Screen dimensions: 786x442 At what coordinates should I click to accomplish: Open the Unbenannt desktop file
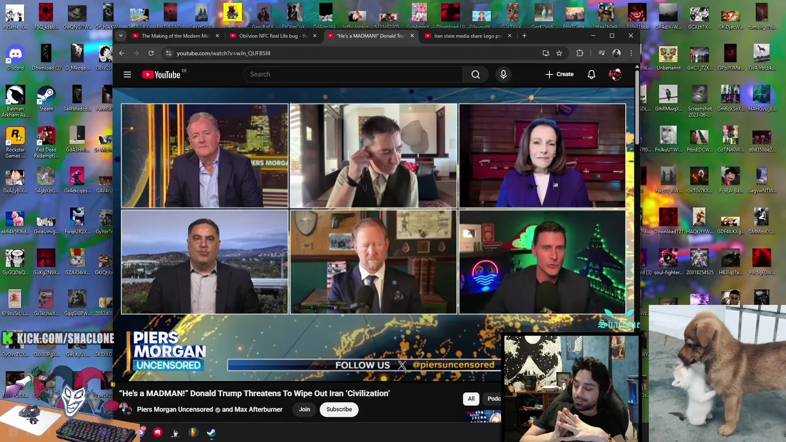668,58
